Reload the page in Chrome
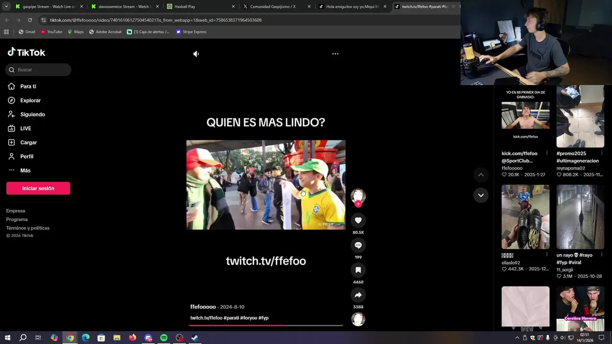612x344 pixels. click(x=30, y=20)
